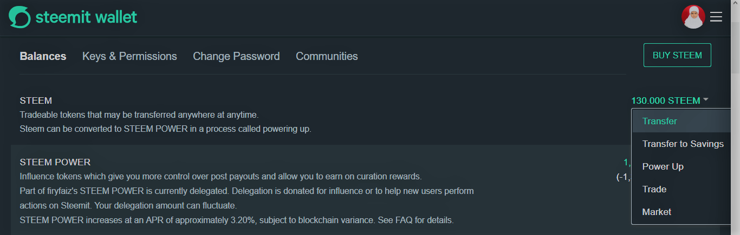Image resolution: width=740 pixels, height=235 pixels.
Task: Click the Steemit speech-bubble logo icon
Action: point(20,17)
